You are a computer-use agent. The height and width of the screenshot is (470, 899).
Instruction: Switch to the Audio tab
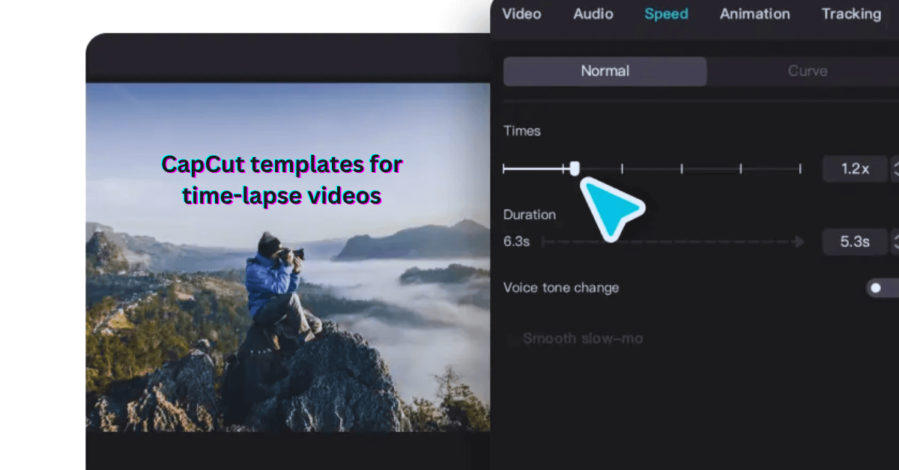point(593,13)
